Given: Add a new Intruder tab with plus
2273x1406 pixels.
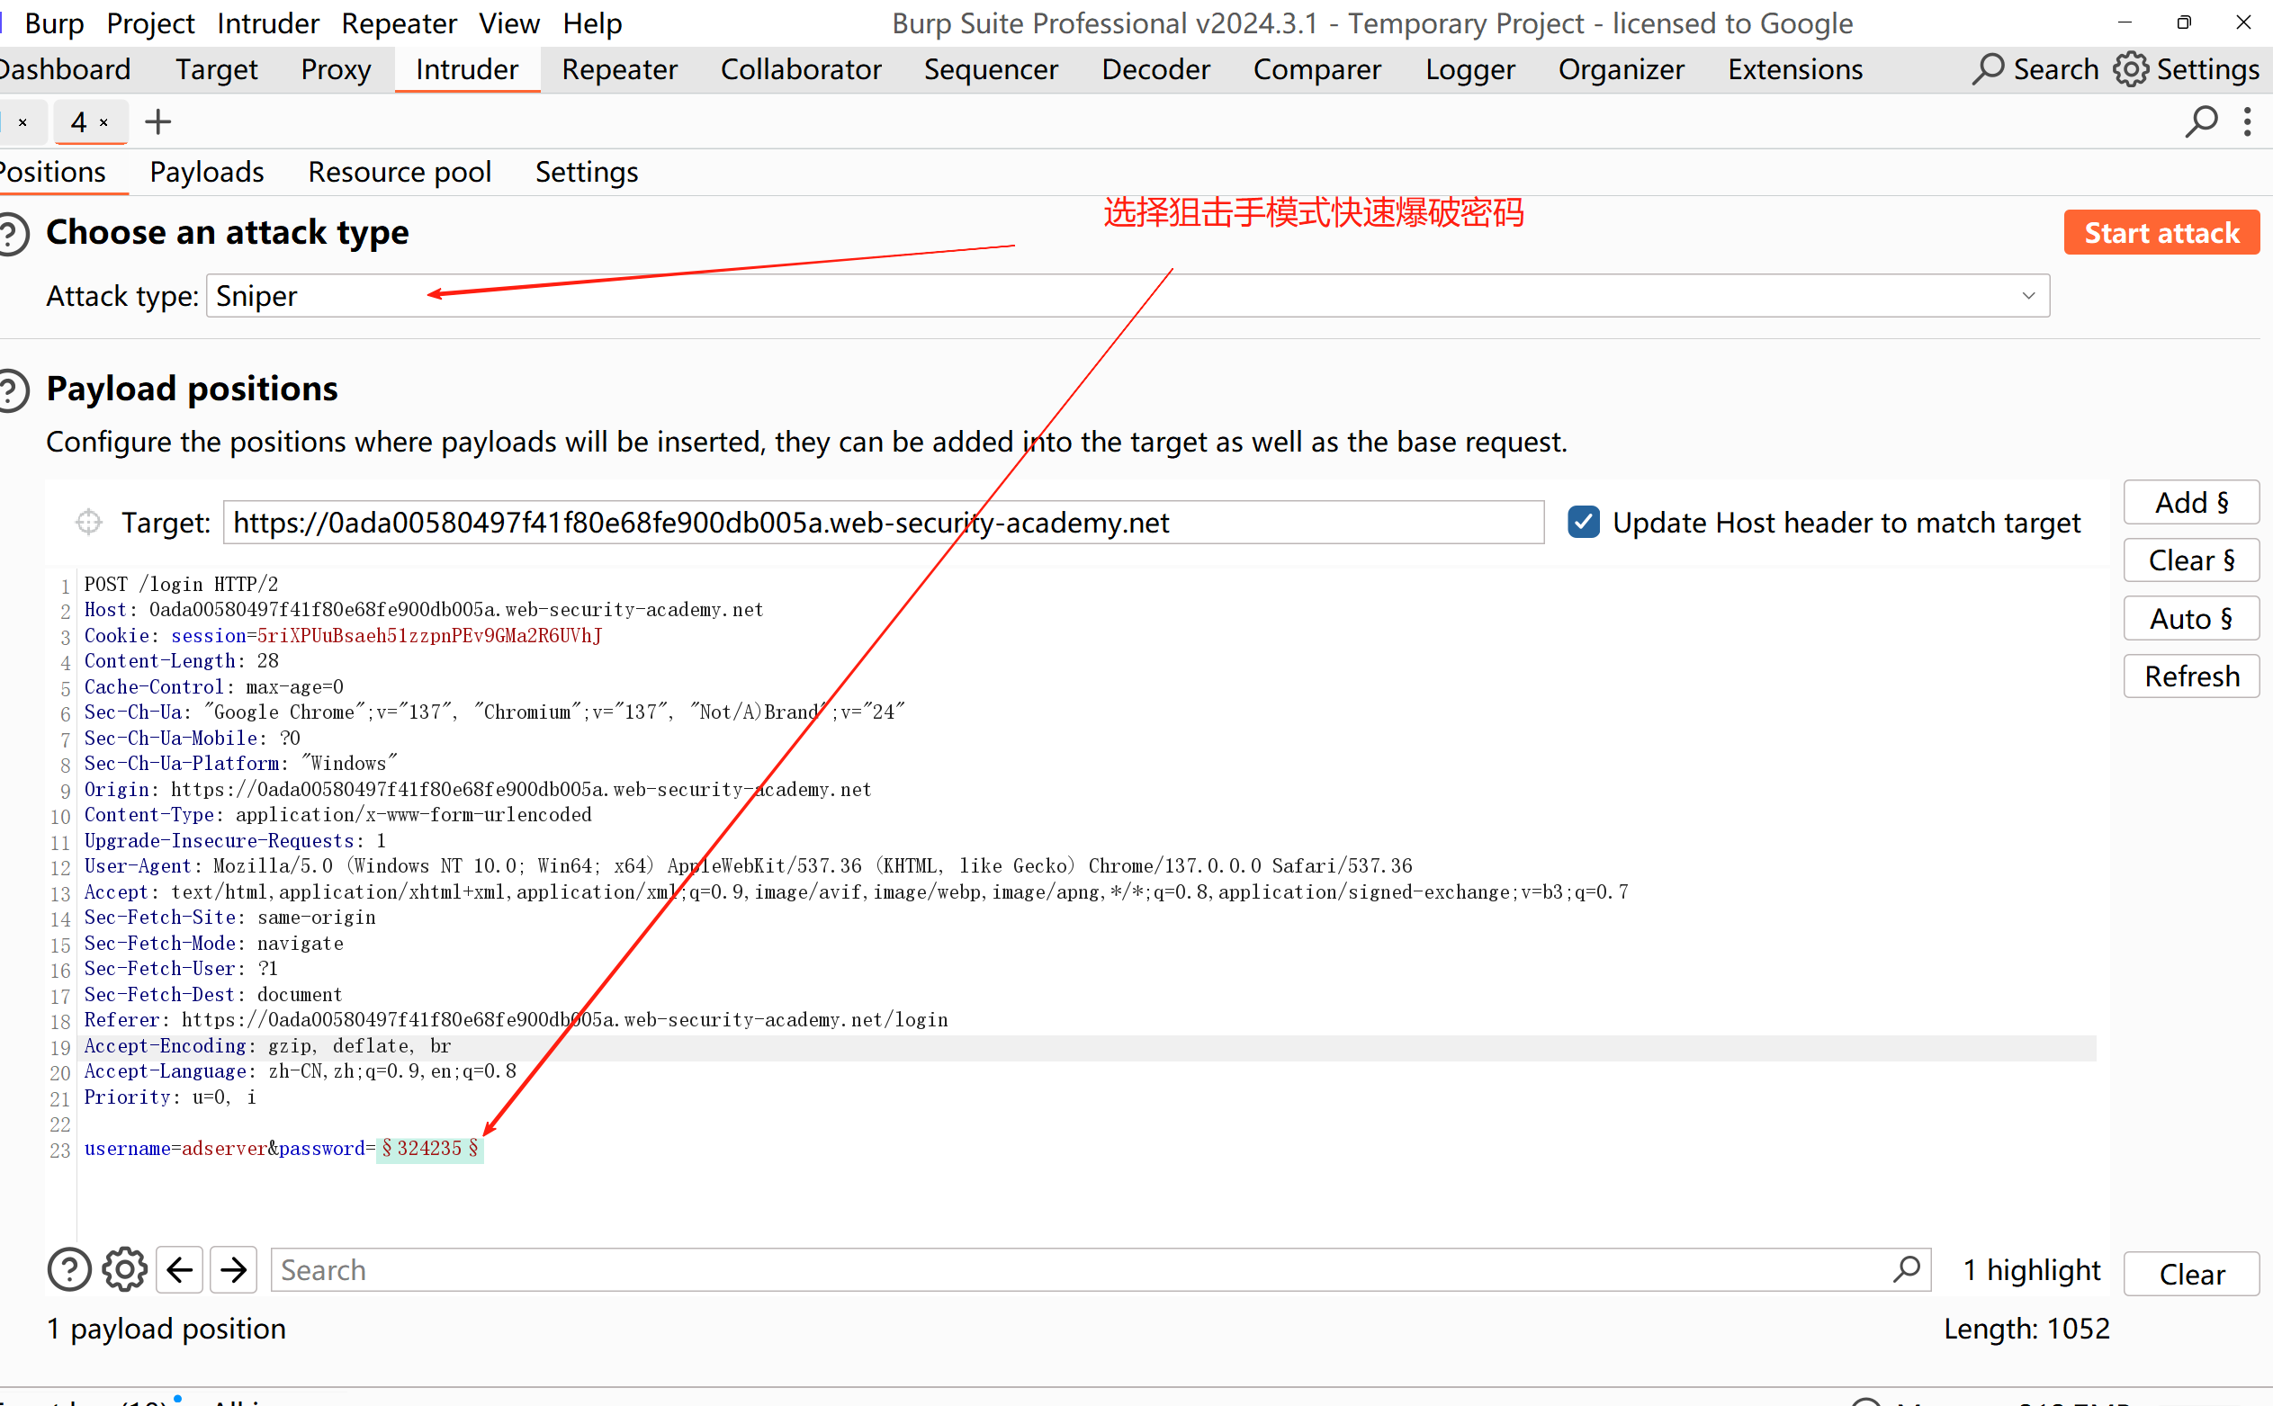Looking at the screenshot, I should [158, 121].
